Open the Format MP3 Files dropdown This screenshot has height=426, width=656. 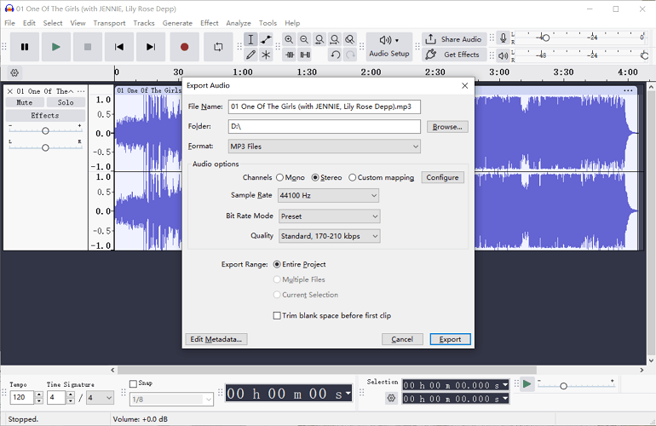[325, 147]
